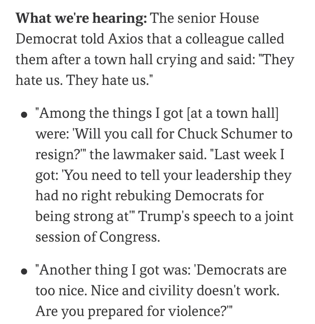Click the words "Democrats are" in second bullet
Viewport: 315px width, 324px height.
241,270
